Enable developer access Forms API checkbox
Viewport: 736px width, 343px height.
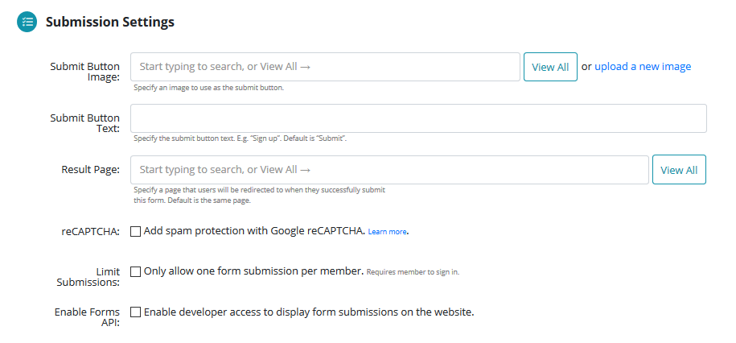pos(136,312)
